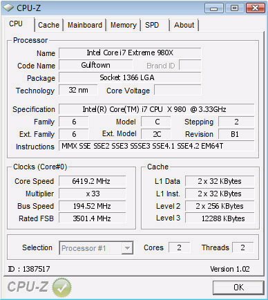This screenshot has height=300, width=268.
Task: Click the Revision value 'B1'
Action: pyautogui.click(x=236, y=134)
